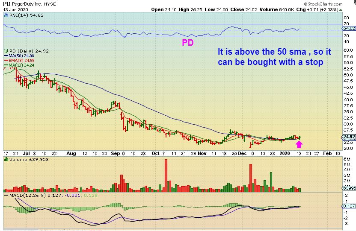Image resolution: width=356 pixels, height=231 pixels.
Task: Click the "MA(50) 24.08" legend entry
Action: 21,56
